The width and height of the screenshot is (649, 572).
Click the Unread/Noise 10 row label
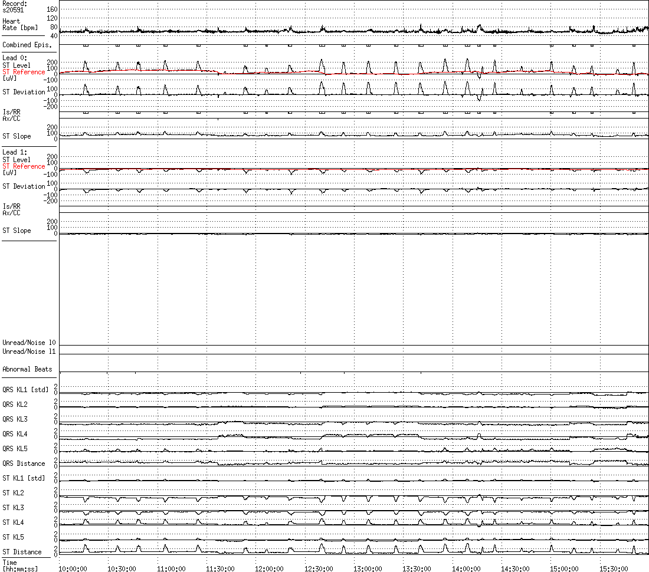click(29, 343)
